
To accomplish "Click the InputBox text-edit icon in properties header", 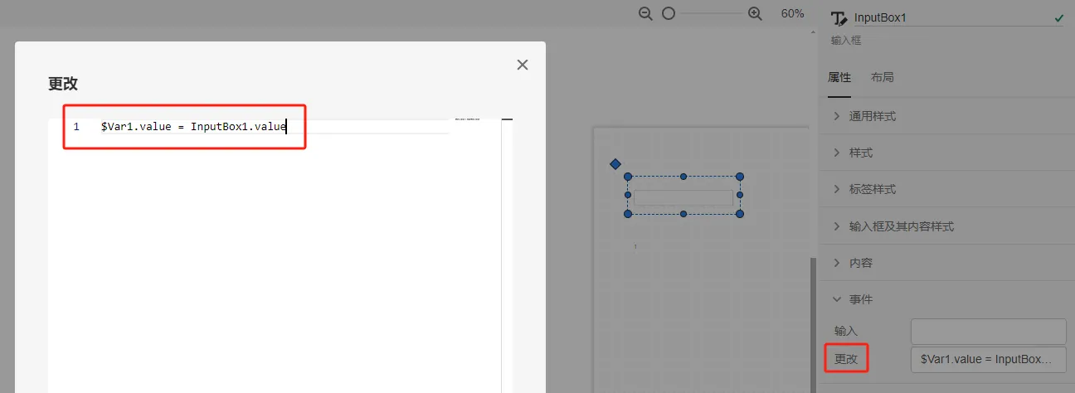I will coord(839,18).
